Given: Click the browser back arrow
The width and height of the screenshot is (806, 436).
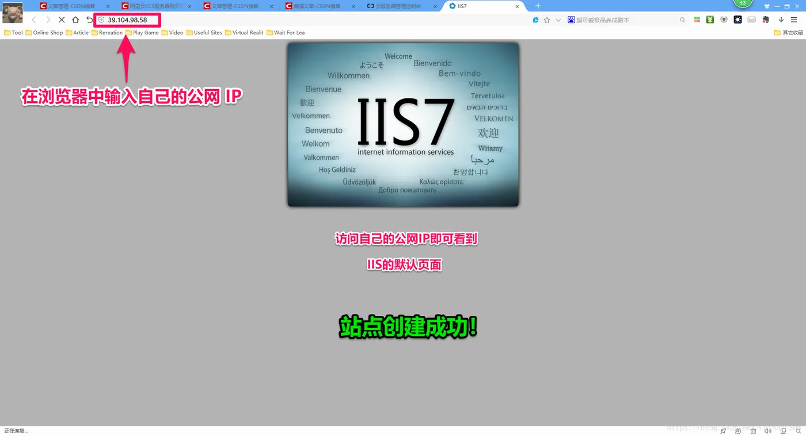Looking at the screenshot, I should [34, 20].
